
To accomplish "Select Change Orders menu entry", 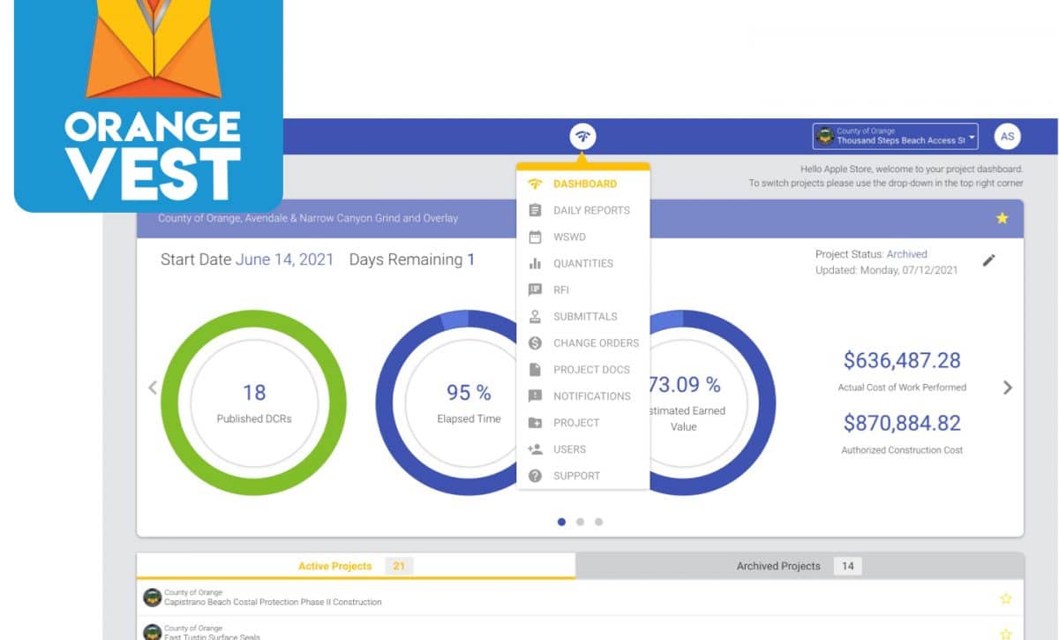I will click(583, 343).
